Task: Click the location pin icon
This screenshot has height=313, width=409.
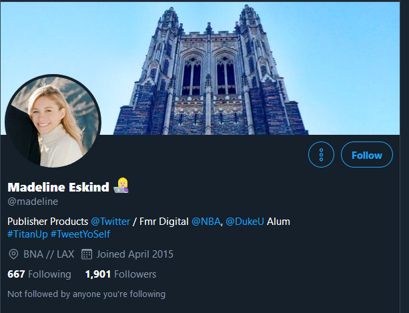Action: tap(13, 254)
